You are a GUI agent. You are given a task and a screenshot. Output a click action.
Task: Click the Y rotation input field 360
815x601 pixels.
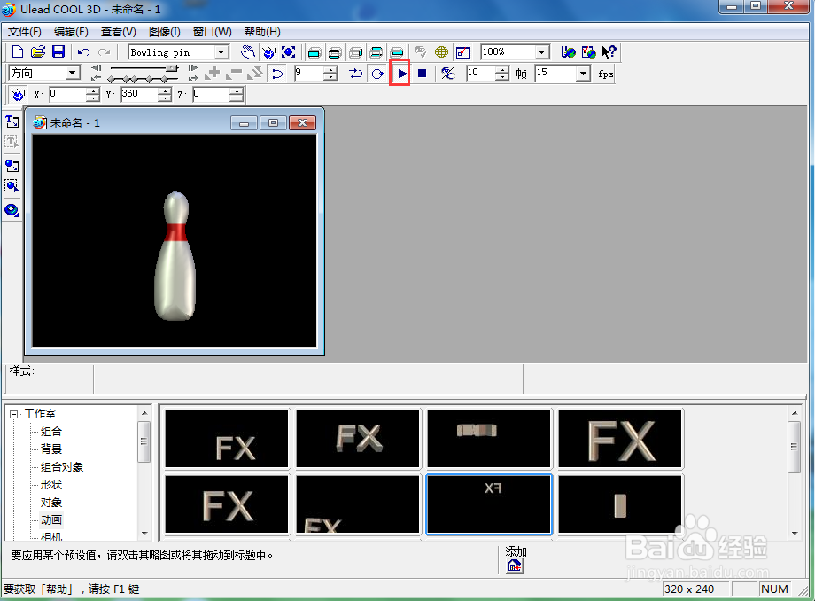point(139,94)
